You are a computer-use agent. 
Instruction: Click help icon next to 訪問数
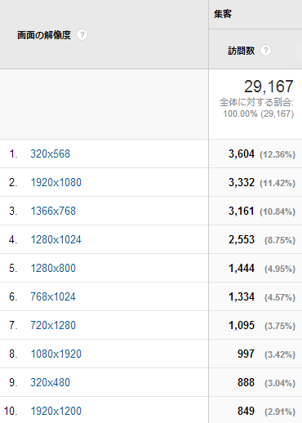[265, 51]
